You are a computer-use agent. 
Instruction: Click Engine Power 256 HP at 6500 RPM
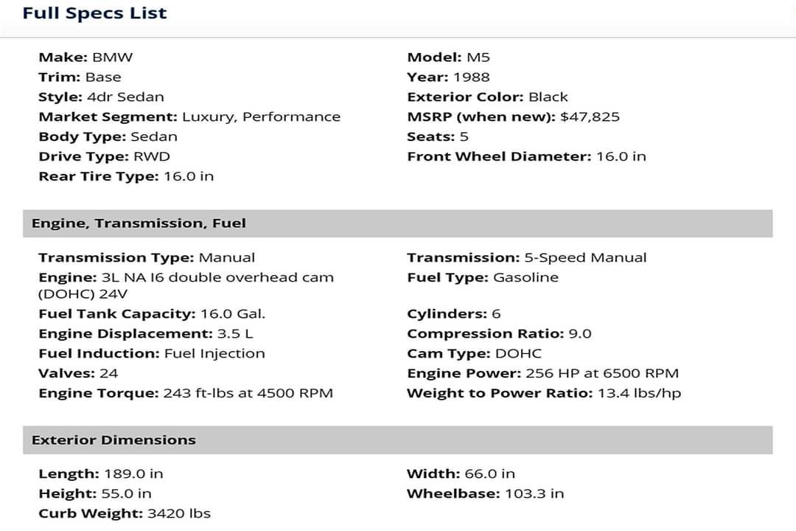click(x=542, y=373)
